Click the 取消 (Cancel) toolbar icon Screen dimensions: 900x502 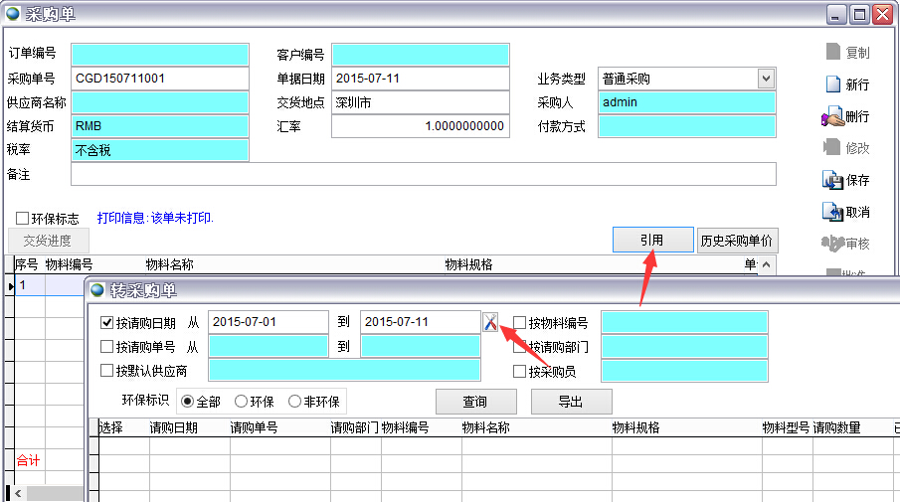tap(832, 212)
